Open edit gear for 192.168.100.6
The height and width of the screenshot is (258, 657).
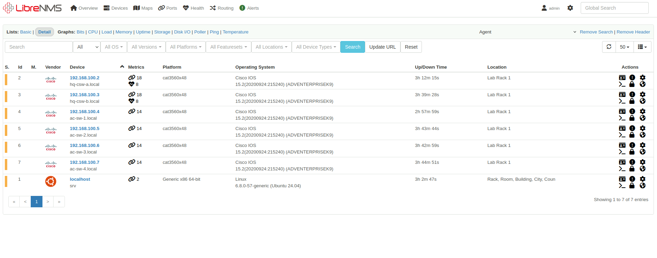tap(642, 145)
